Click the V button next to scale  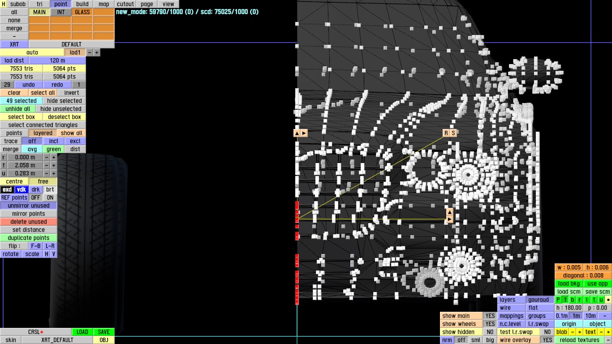coord(54,254)
